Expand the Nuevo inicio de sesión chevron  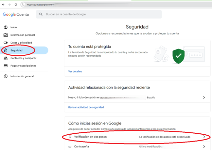[x=204, y=98]
